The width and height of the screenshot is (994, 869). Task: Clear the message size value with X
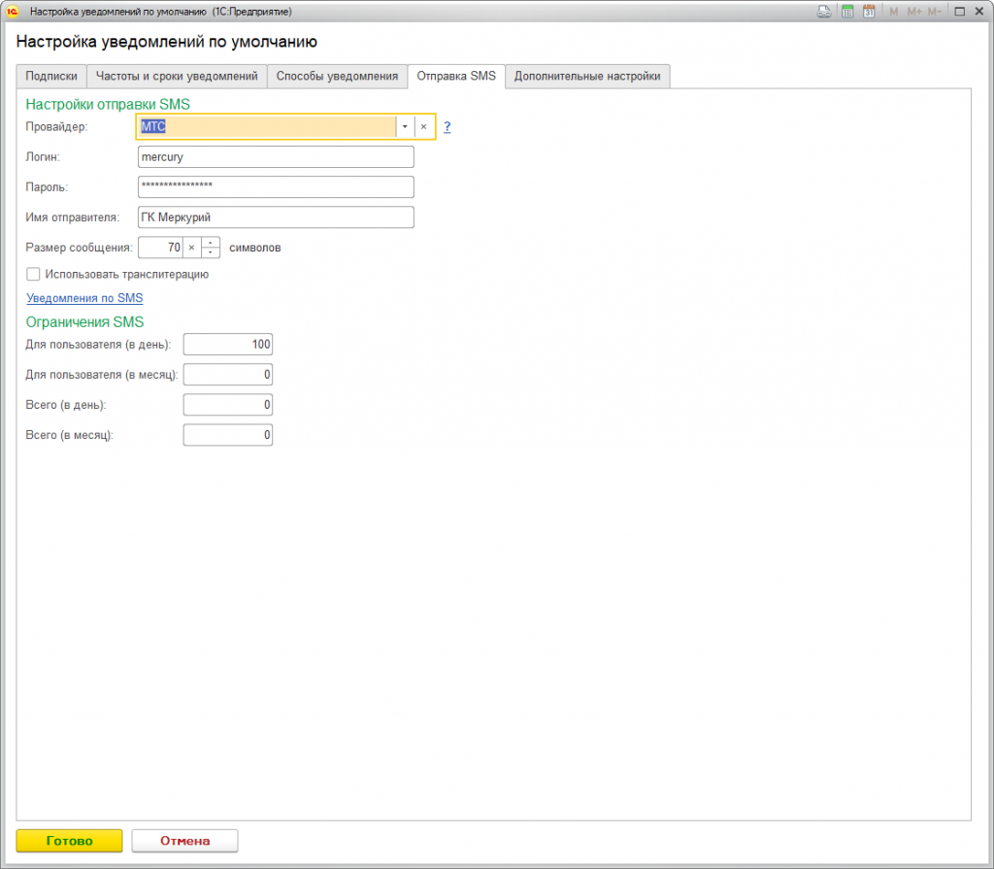click(x=191, y=248)
